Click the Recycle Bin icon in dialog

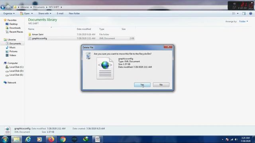click(88, 56)
